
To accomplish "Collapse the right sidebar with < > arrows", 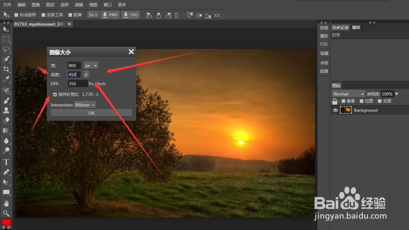I will [x=324, y=22].
